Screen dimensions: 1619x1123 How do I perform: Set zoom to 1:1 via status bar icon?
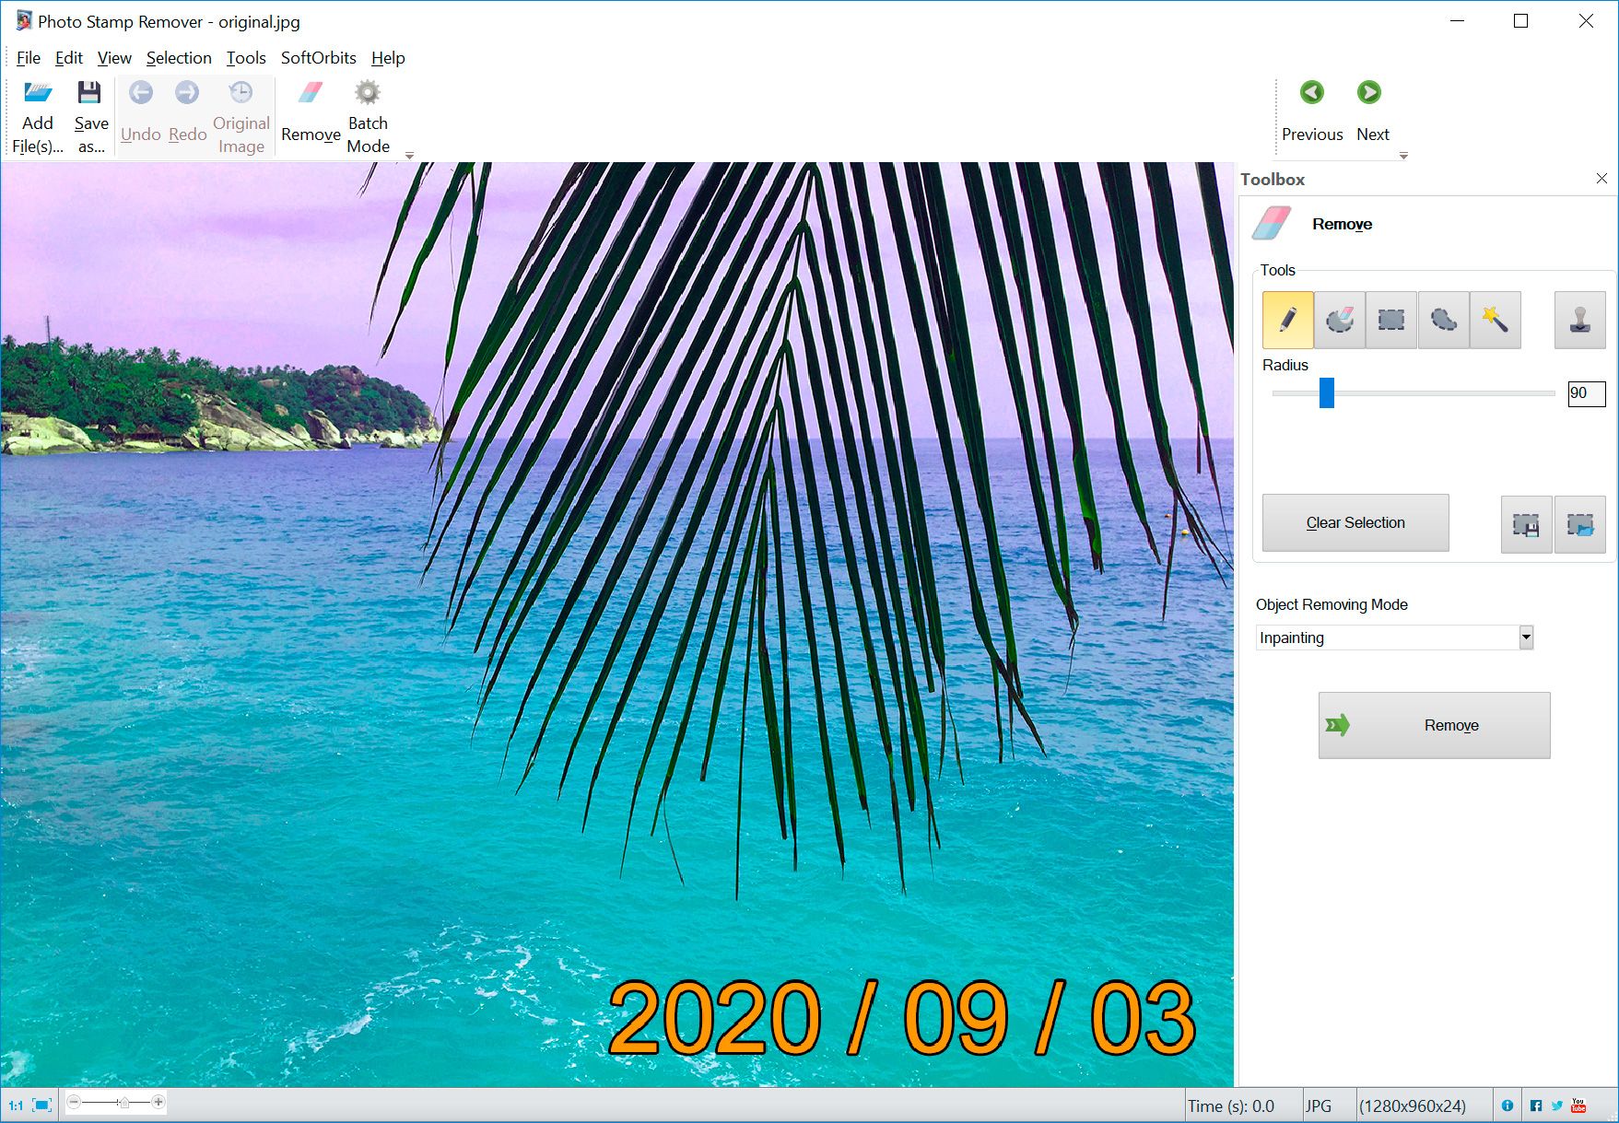click(17, 1105)
